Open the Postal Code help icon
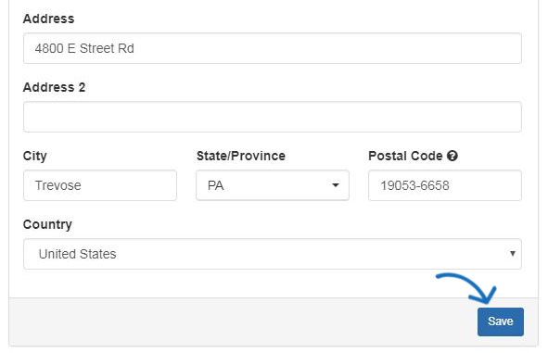Image resolution: width=548 pixels, height=353 pixels. [452, 156]
